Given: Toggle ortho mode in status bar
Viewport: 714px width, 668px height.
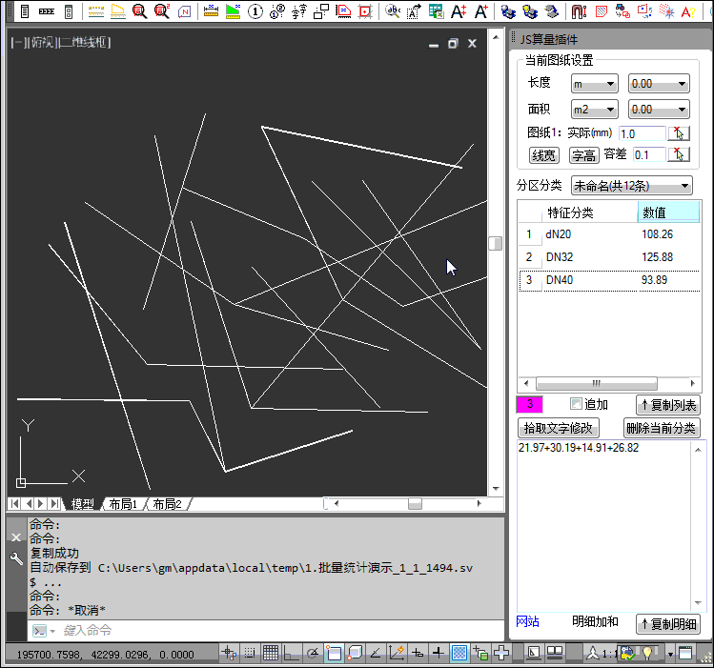Looking at the screenshot, I should (291, 653).
